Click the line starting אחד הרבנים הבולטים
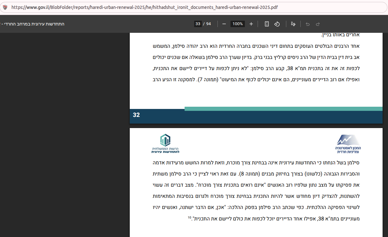 pos(256,46)
